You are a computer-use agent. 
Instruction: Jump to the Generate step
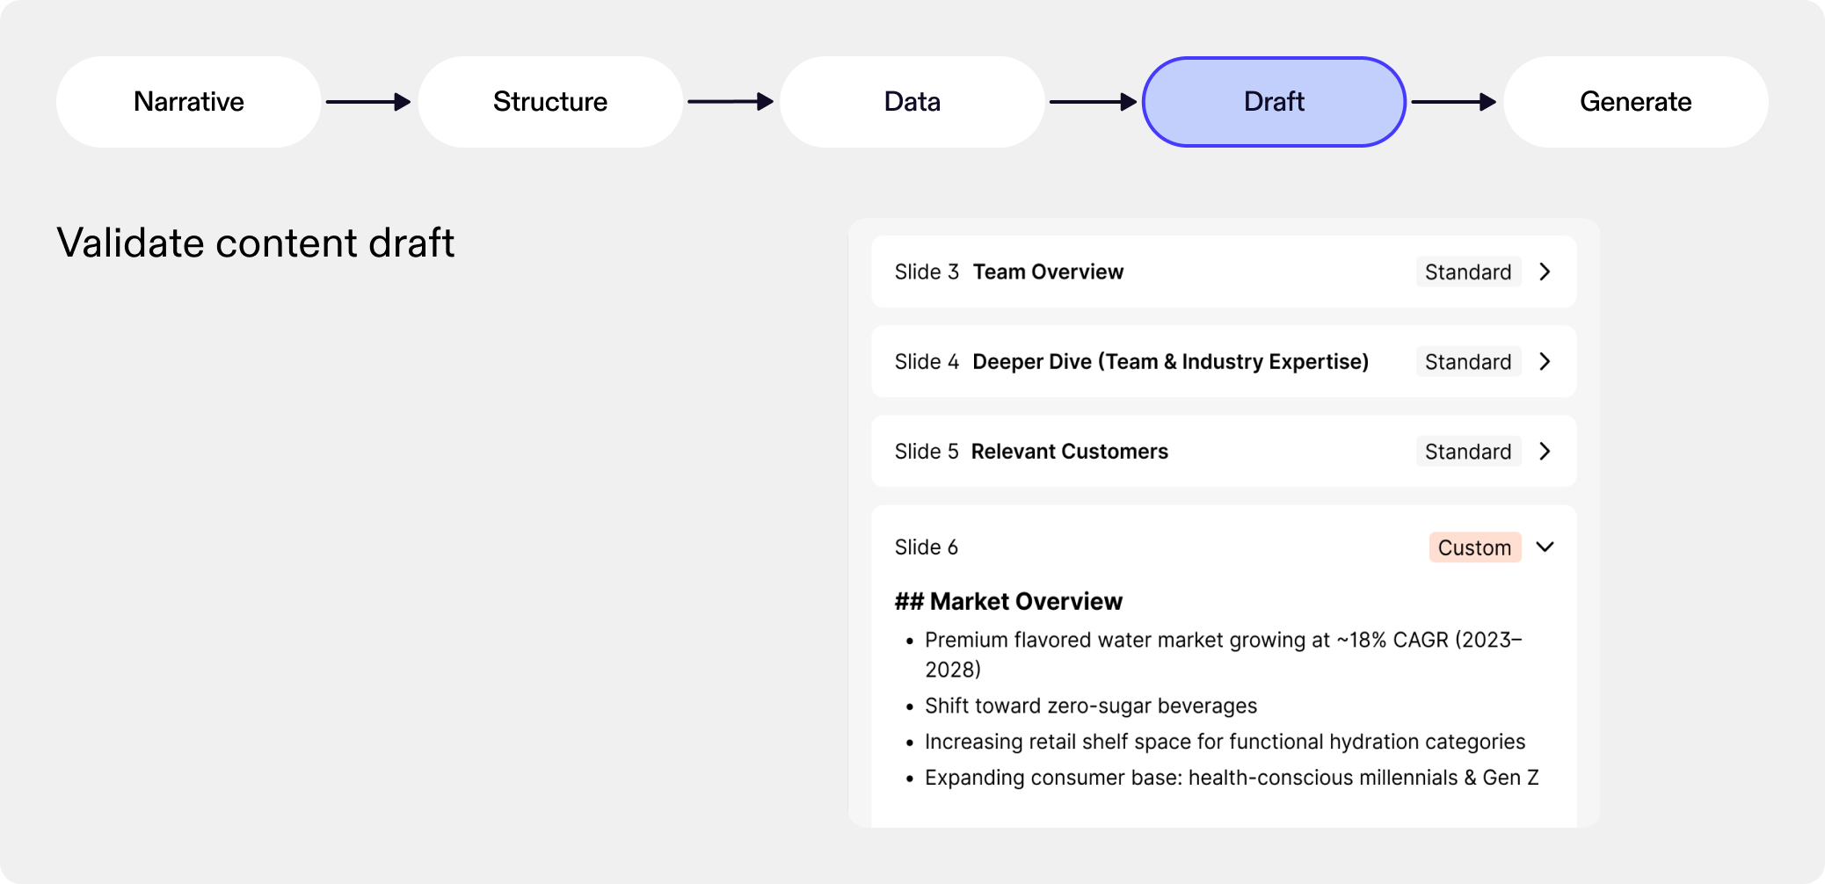pos(1635,102)
